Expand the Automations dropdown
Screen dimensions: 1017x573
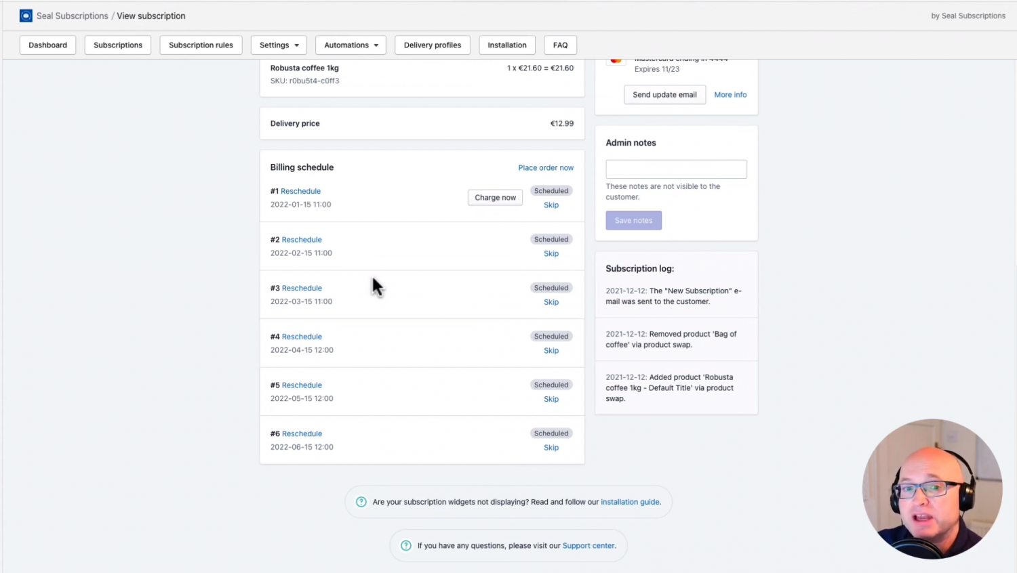[351, 45]
